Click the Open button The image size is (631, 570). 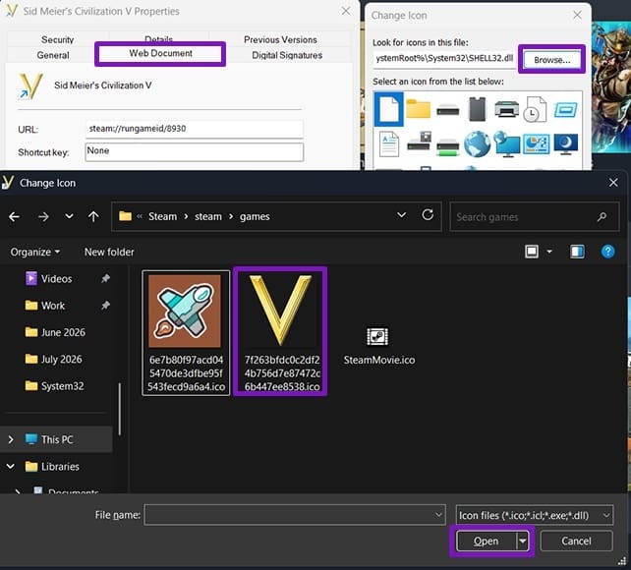click(x=487, y=541)
